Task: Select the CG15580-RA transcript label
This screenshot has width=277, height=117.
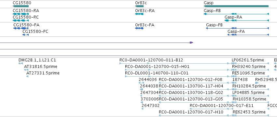Action: pos(26,11)
